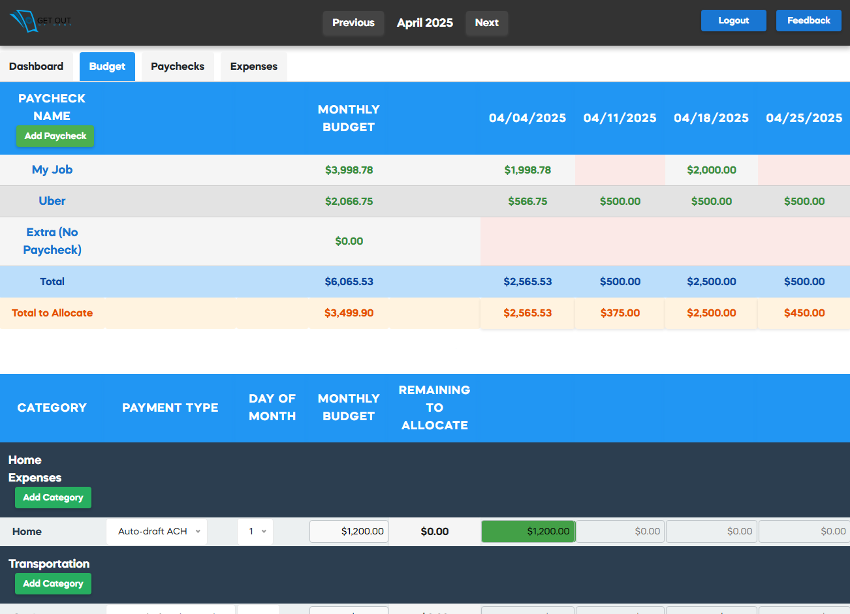Open the My Job paycheck link

(x=52, y=170)
